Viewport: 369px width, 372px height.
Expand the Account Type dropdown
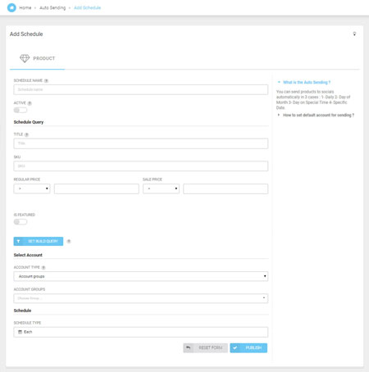tap(141, 276)
